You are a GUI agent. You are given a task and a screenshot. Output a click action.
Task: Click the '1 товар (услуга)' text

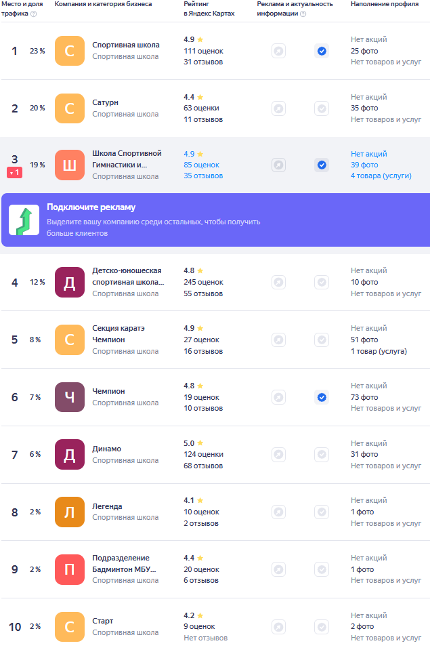(x=379, y=351)
